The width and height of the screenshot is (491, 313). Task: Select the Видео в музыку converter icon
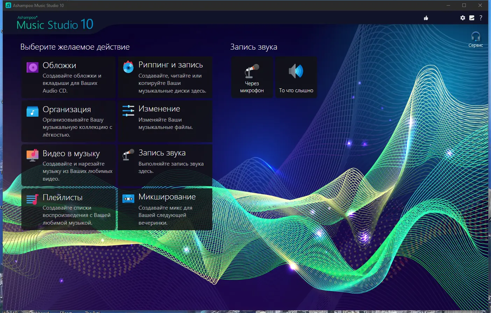point(32,155)
